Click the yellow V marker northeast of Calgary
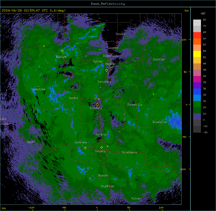 (107, 146)
